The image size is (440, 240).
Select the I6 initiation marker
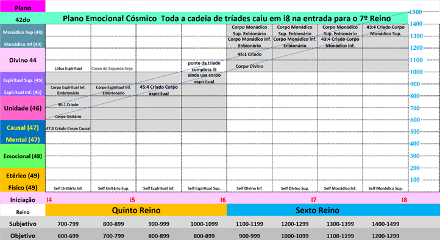[x=223, y=200]
